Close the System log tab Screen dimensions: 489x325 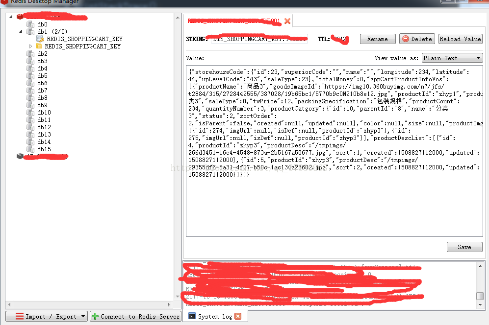click(x=238, y=316)
